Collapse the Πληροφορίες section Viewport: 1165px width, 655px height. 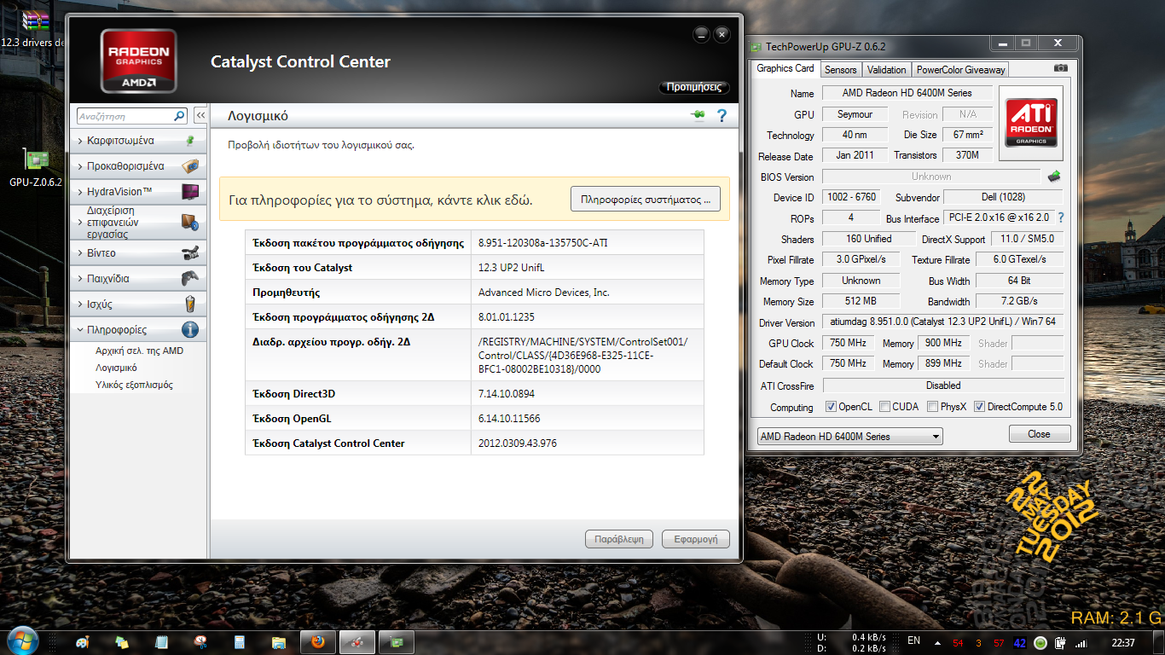pos(138,330)
